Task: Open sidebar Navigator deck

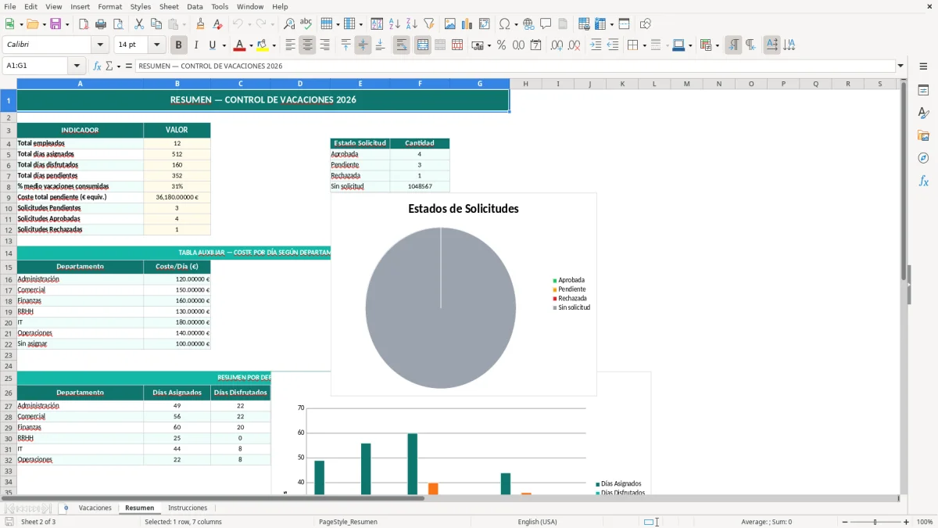Action: 923,158
